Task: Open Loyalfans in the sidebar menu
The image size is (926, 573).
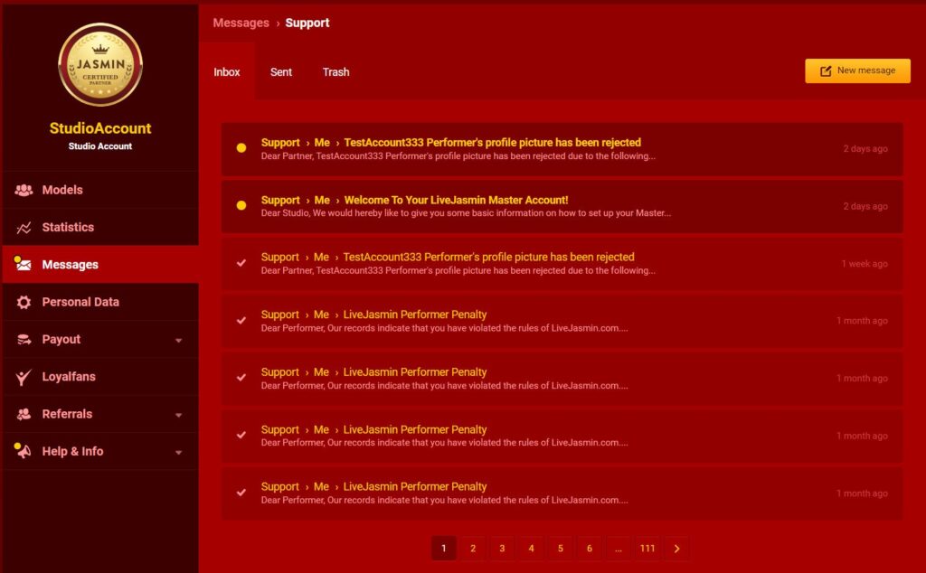Action: point(100,377)
